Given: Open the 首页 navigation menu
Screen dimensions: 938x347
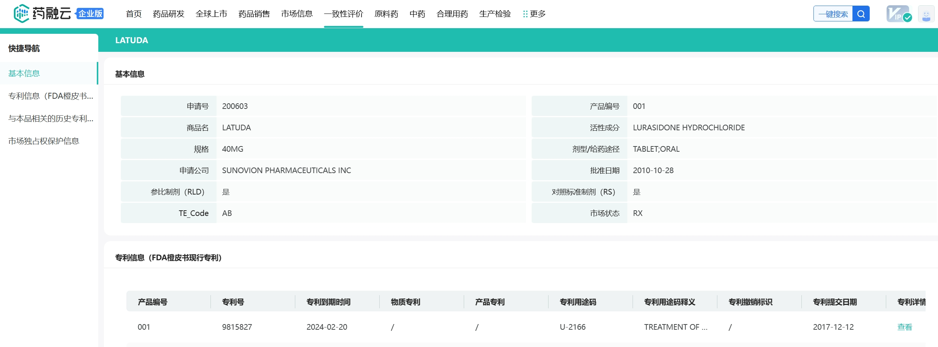Looking at the screenshot, I should pyautogui.click(x=134, y=14).
